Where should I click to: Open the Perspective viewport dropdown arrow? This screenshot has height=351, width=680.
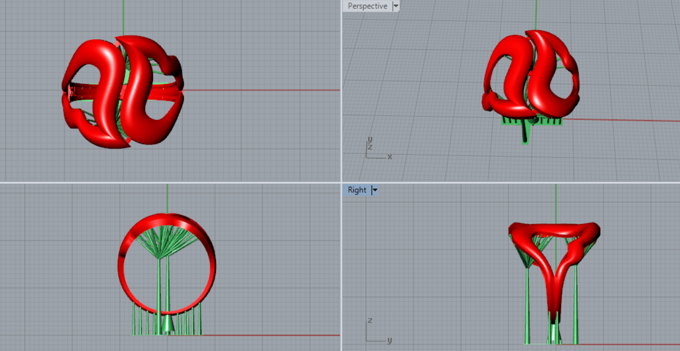pos(396,6)
